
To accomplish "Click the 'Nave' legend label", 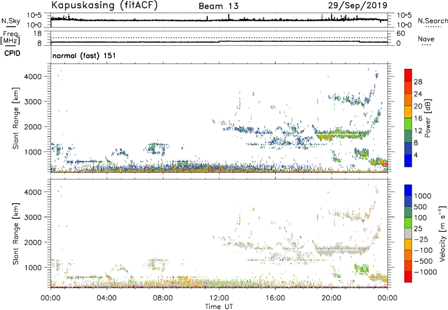I will (426, 39).
